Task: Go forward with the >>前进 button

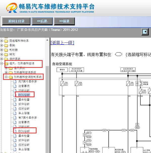Action: [x=64, y=21]
